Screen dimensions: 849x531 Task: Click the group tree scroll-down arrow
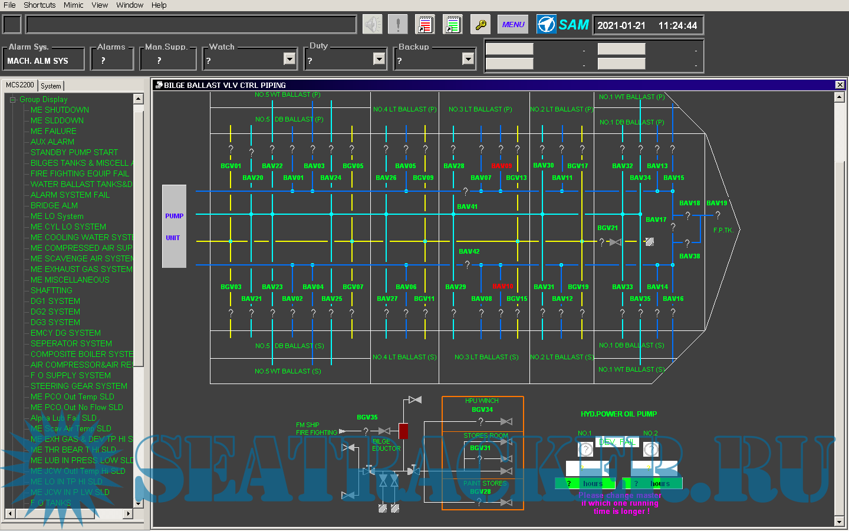(139, 503)
